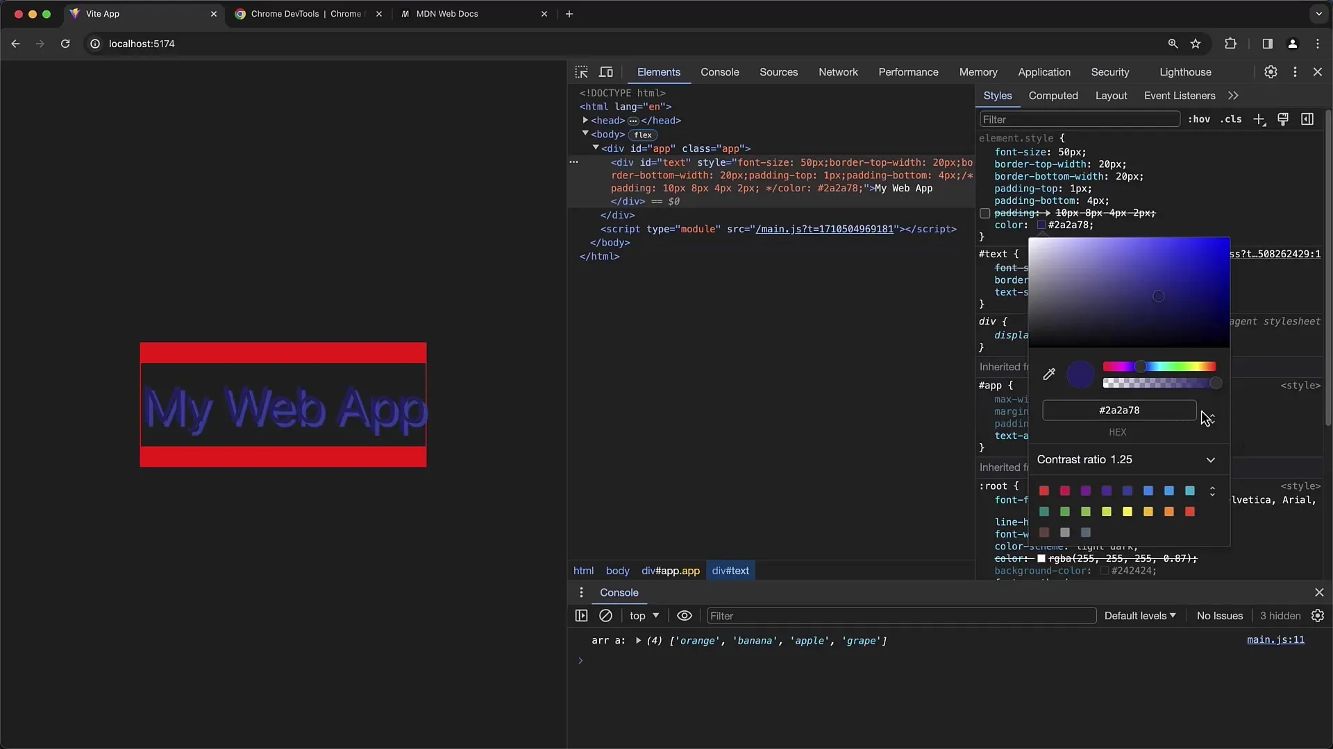This screenshot has height=749, width=1333.
Task: Create a live expression with eye icon
Action: tap(685, 616)
